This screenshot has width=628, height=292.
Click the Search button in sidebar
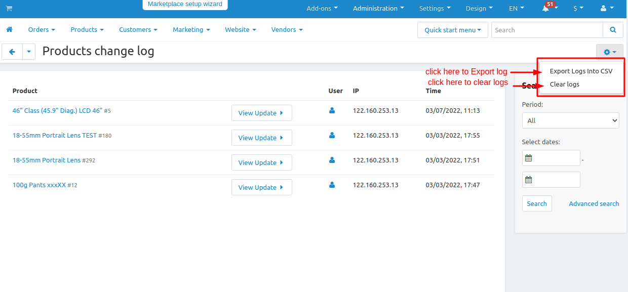point(537,203)
